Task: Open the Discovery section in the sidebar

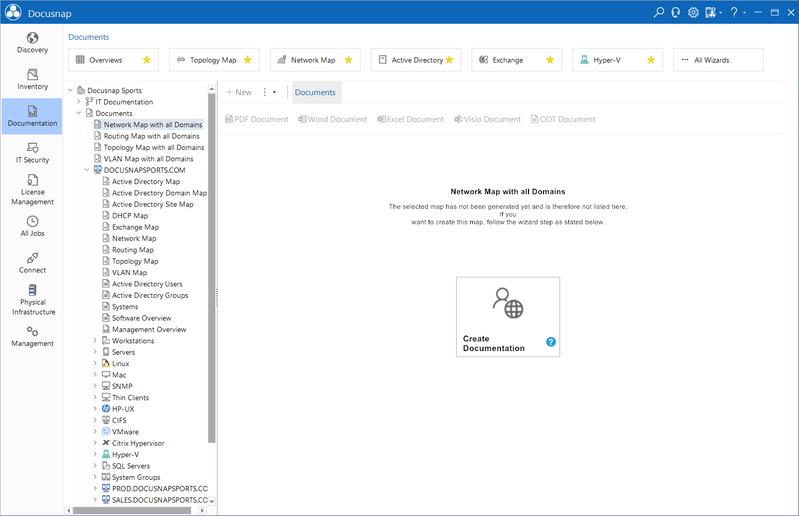Action: point(32,43)
